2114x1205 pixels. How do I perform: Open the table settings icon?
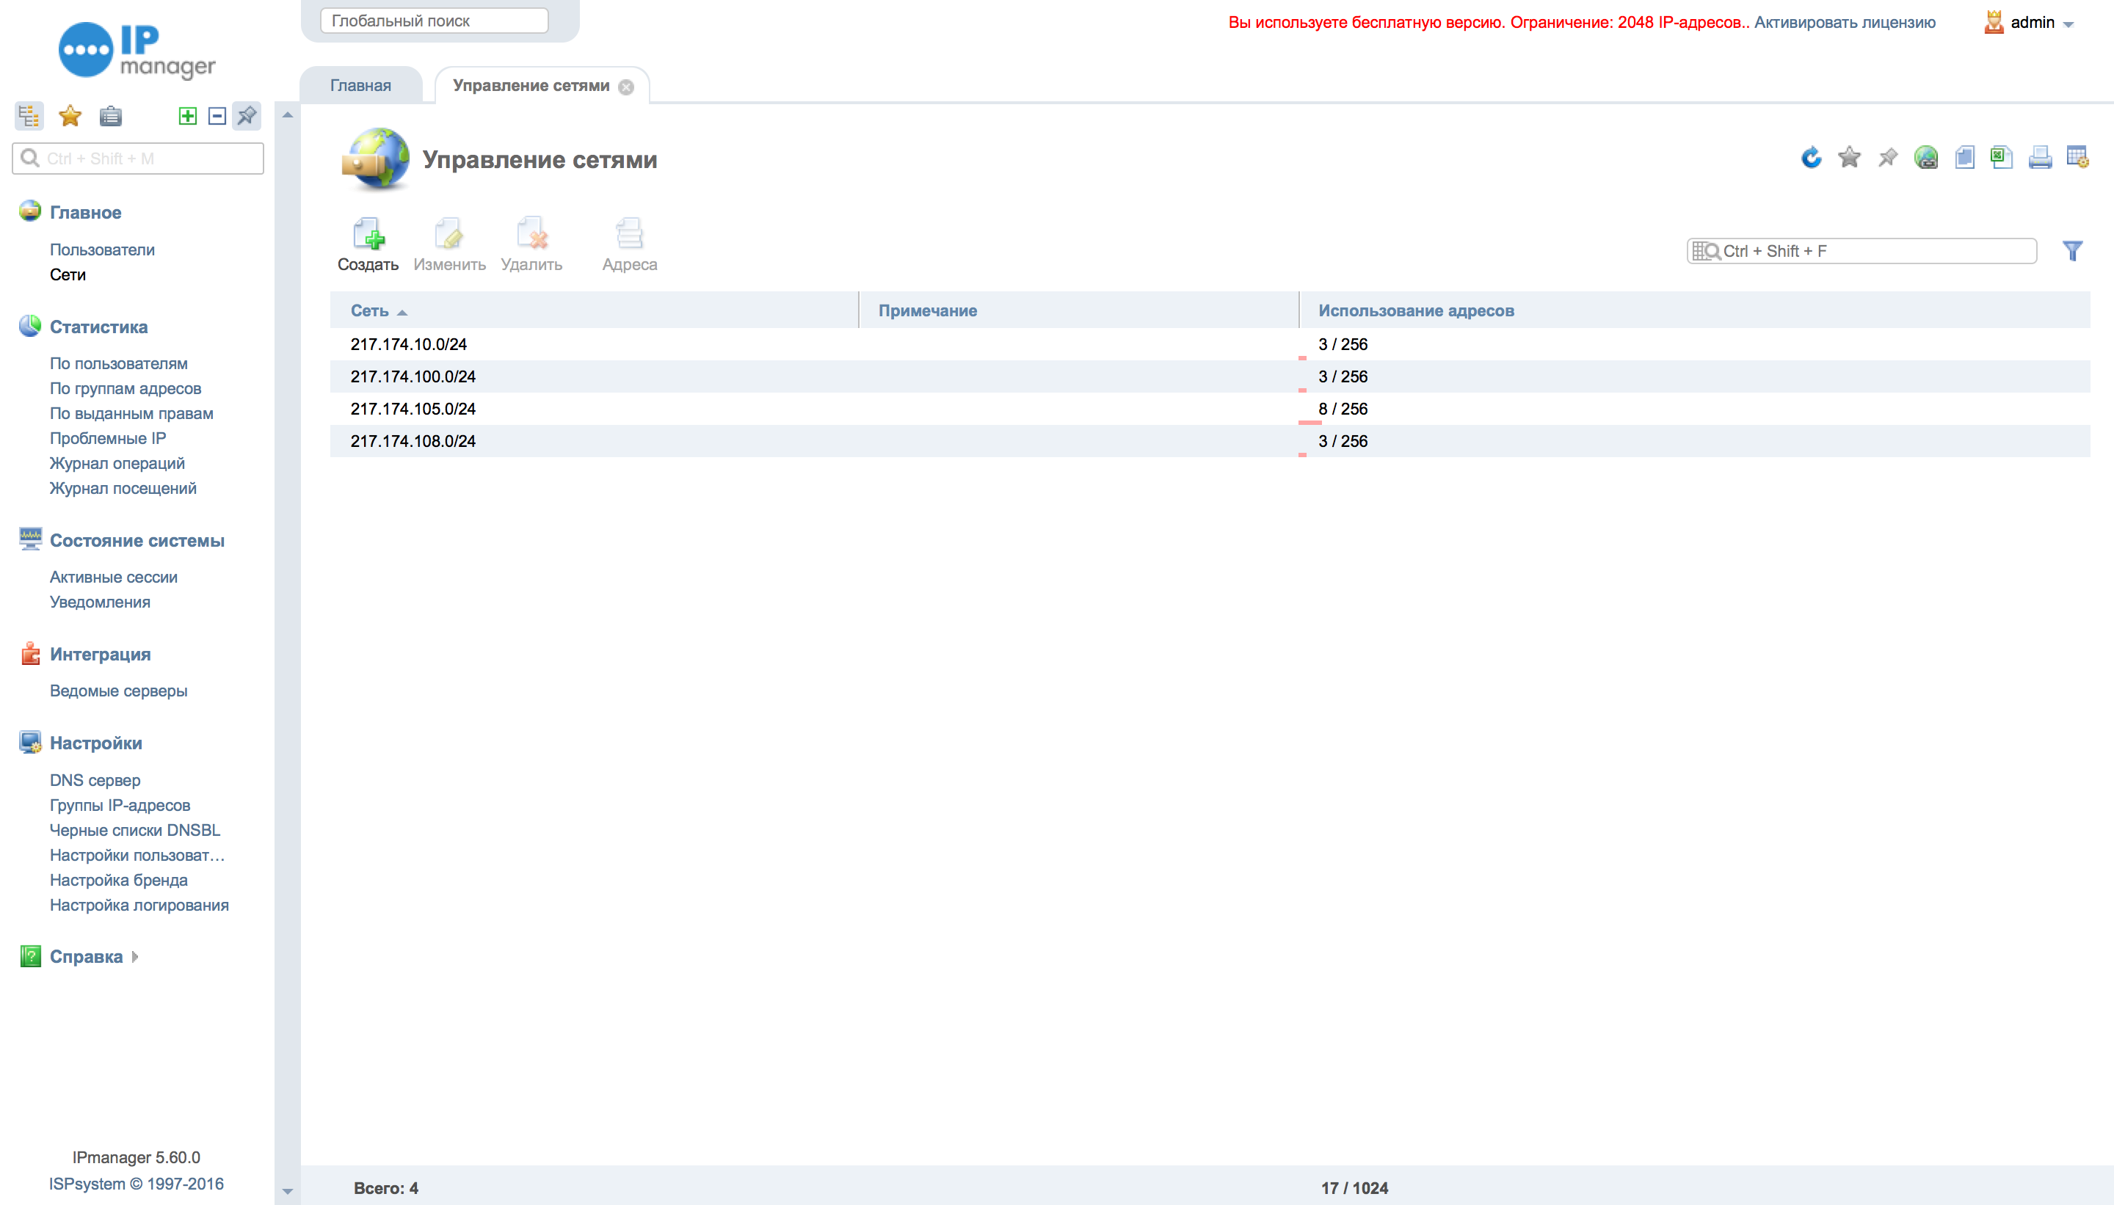(x=2077, y=157)
